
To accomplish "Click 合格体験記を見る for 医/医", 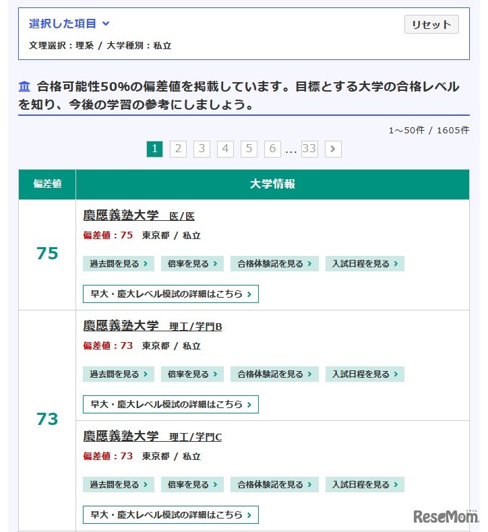I will click(274, 263).
